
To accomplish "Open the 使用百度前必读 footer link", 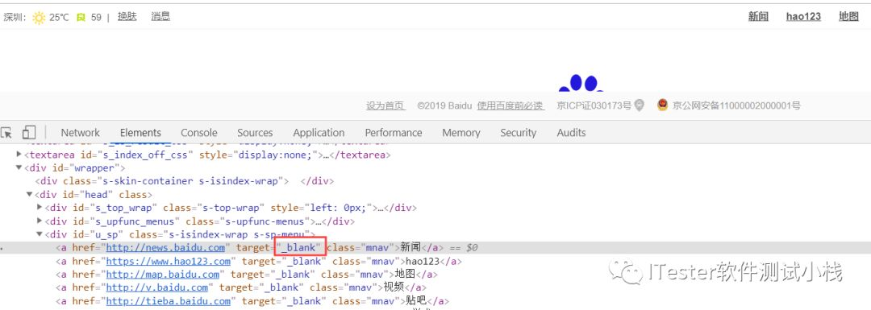I will [x=511, y=105].
